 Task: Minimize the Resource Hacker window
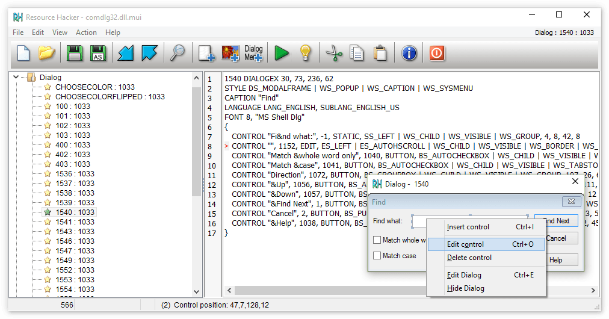pyautogui.click(x=532, y=15)
